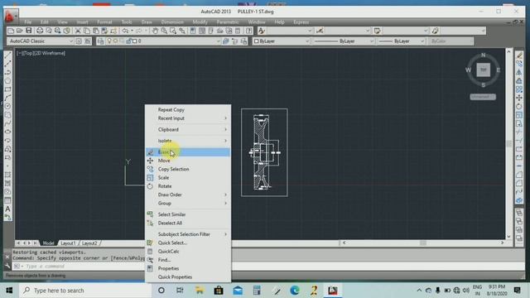Choose Deselect All from the context menu
530x298 pixels.
pos(188,223)
